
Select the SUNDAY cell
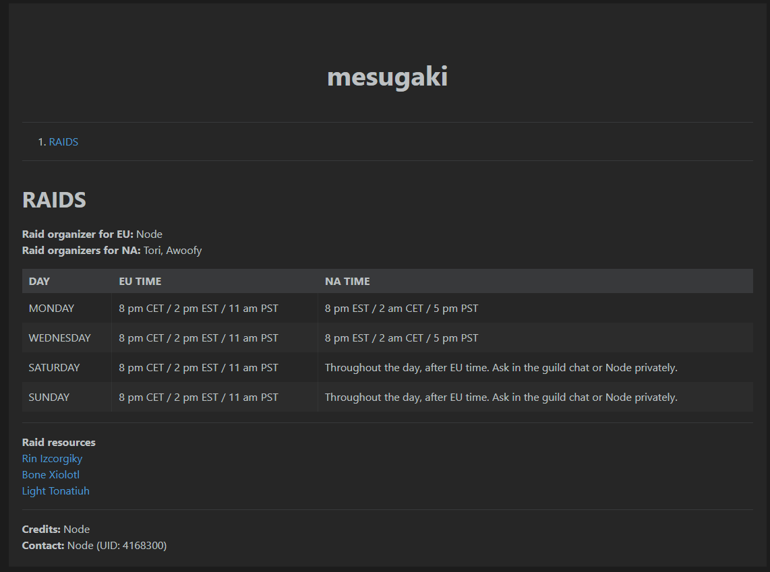pos(67,398)
